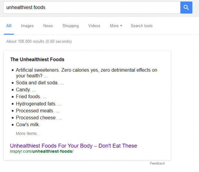Switch to the Images tab
Image resolution: width=199 pixels, height=172 pixels.
click(27, 26)
